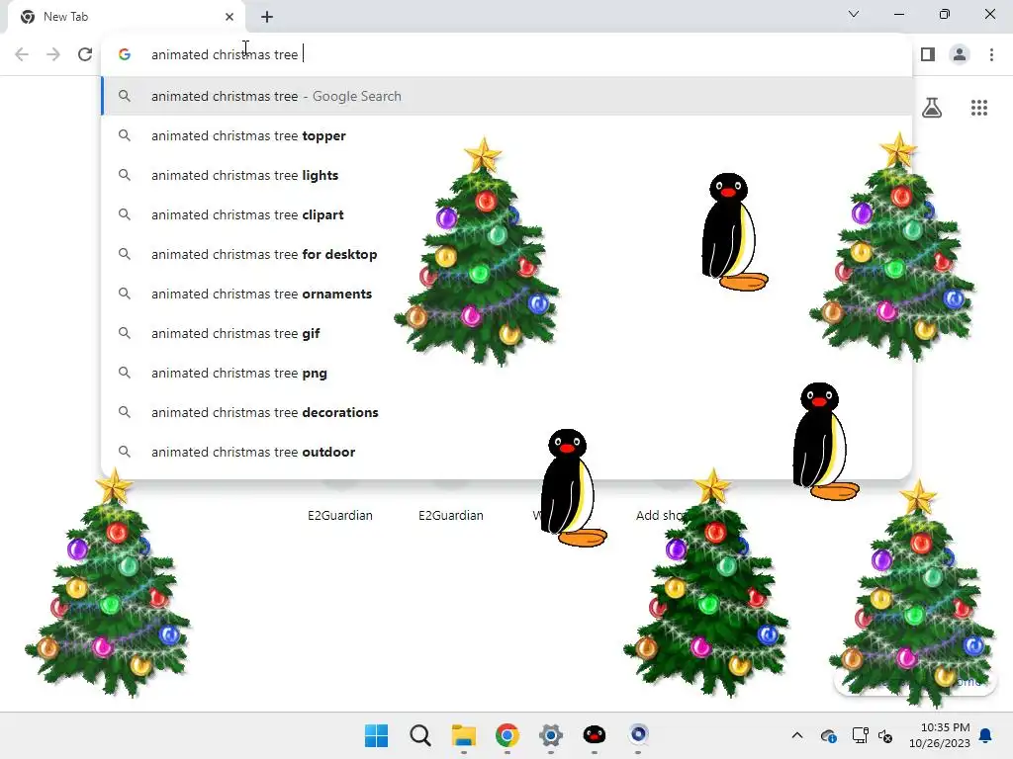
Task: Open the notifications bell
Action: pos(986,735)
